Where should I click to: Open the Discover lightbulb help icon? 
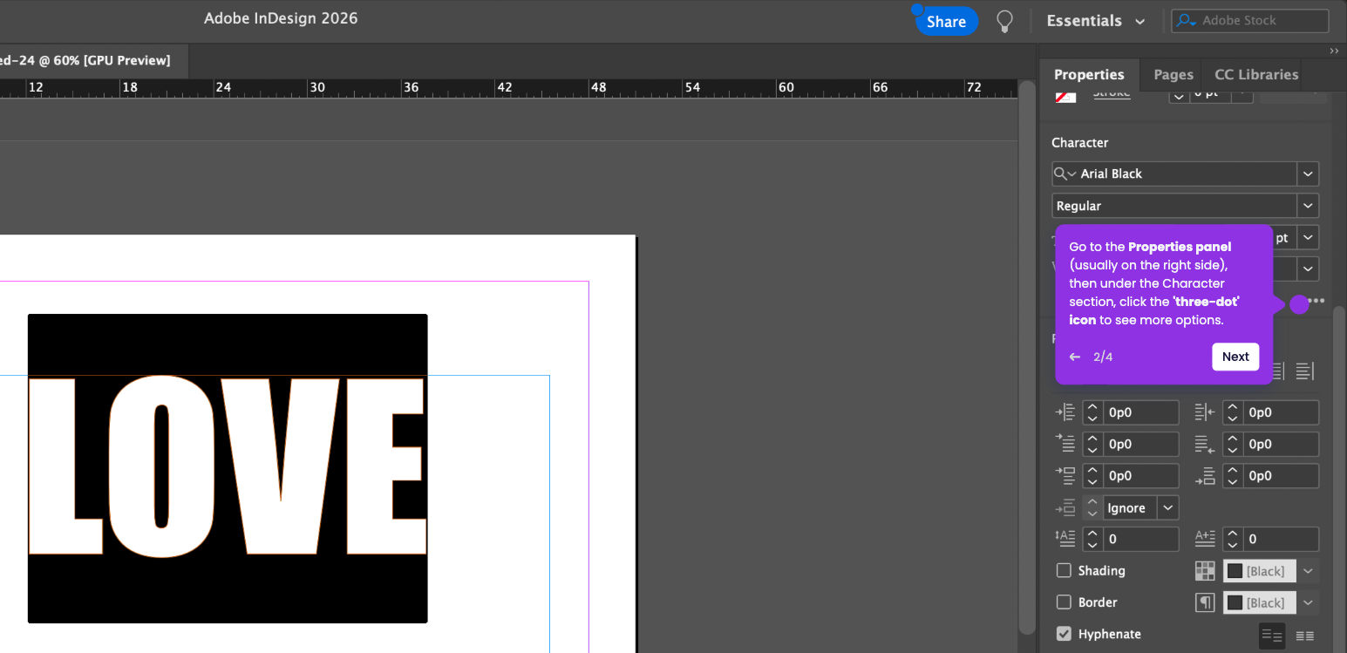click(x=1004, y=21)
